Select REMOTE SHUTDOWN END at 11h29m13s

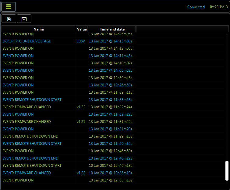113,136
